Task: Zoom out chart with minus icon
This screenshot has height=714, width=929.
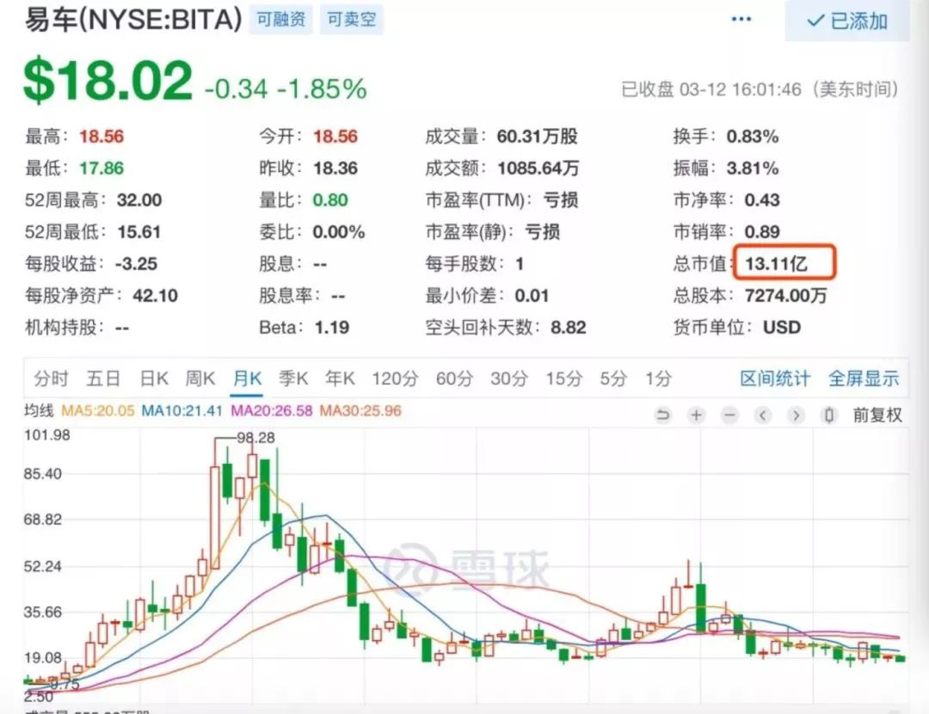Action: tap(729, 415)
